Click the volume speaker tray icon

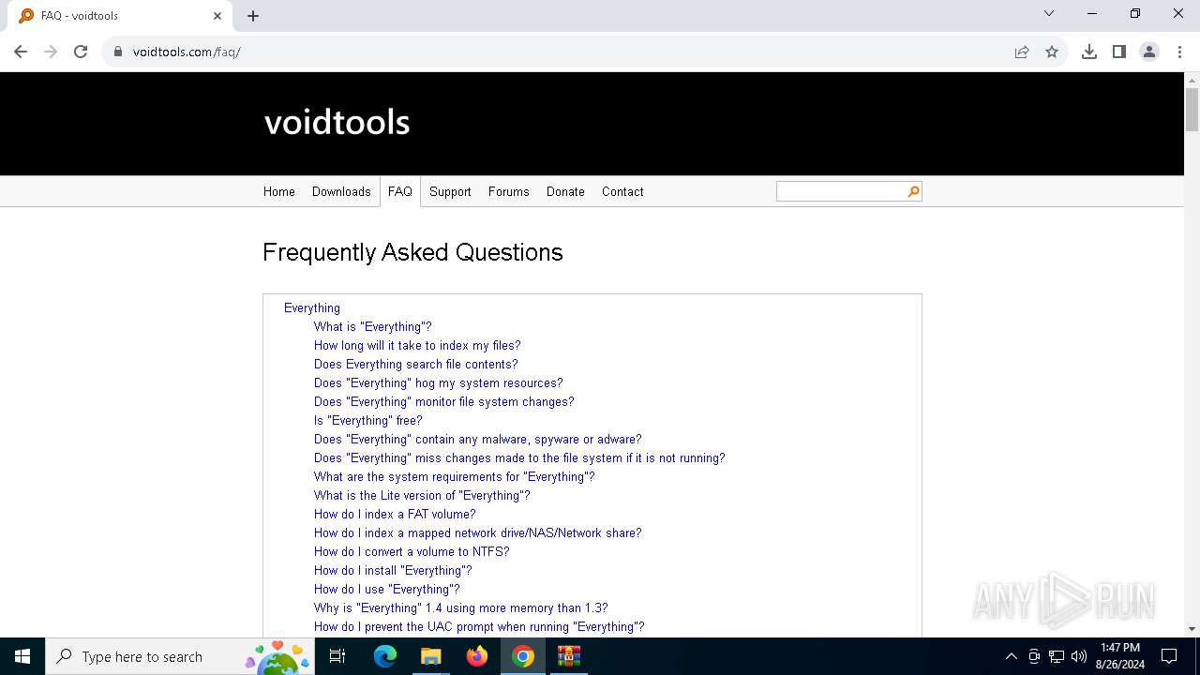click(x=1079, y=656)
